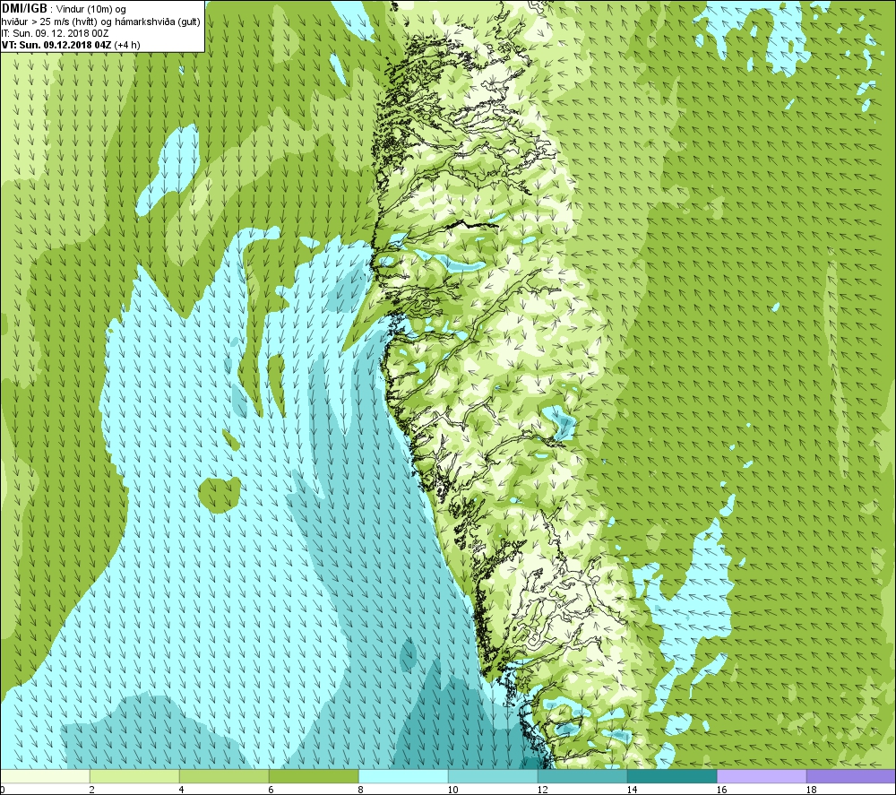The height and width of the screenshot is (795, 896).
Task: Click the legend value label 4
Action: click(182, 790)
